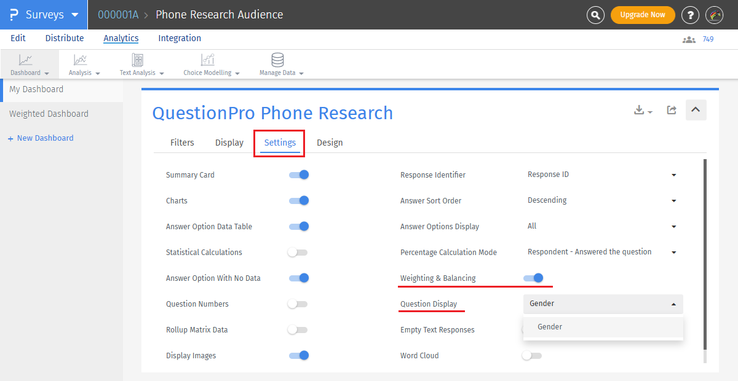Select the Settings tab
Screen dimensions: 738x381
[280, 143]
